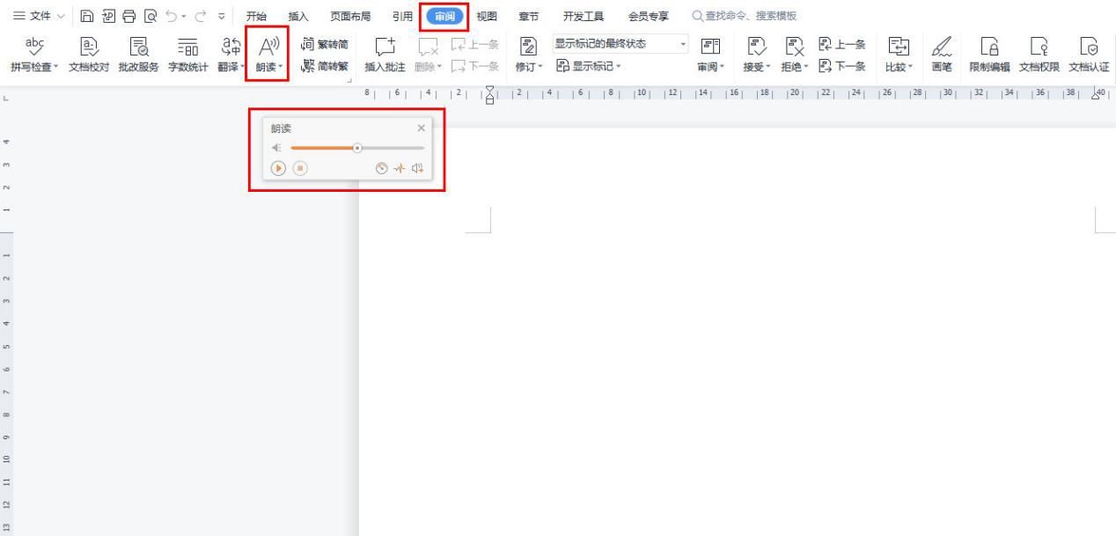Click the export to PDF icon

(x=106, y=16)
